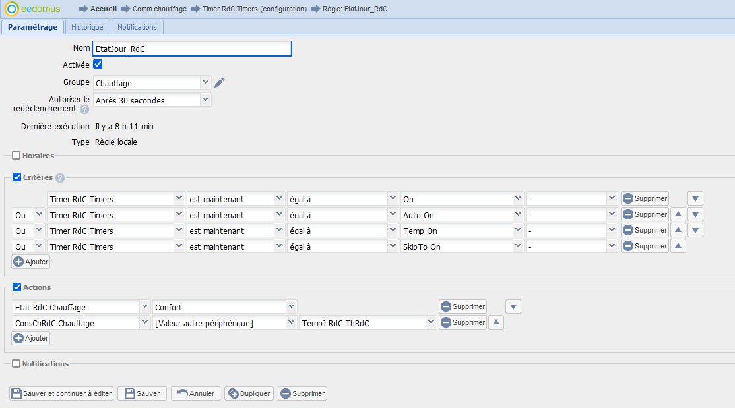Open the 'Auto On' value dropdown
Image resolution: width=735 pixels, height=408 pixels.
518,214
